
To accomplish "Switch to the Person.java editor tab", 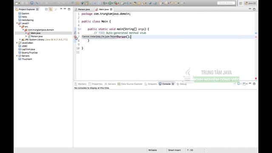I will [82, 9].
